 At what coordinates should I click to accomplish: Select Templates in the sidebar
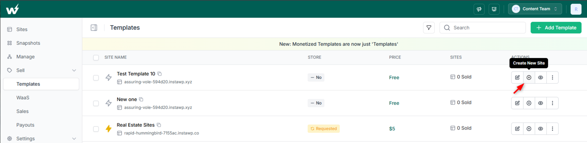pyautogui.click(x=41, y=84)
